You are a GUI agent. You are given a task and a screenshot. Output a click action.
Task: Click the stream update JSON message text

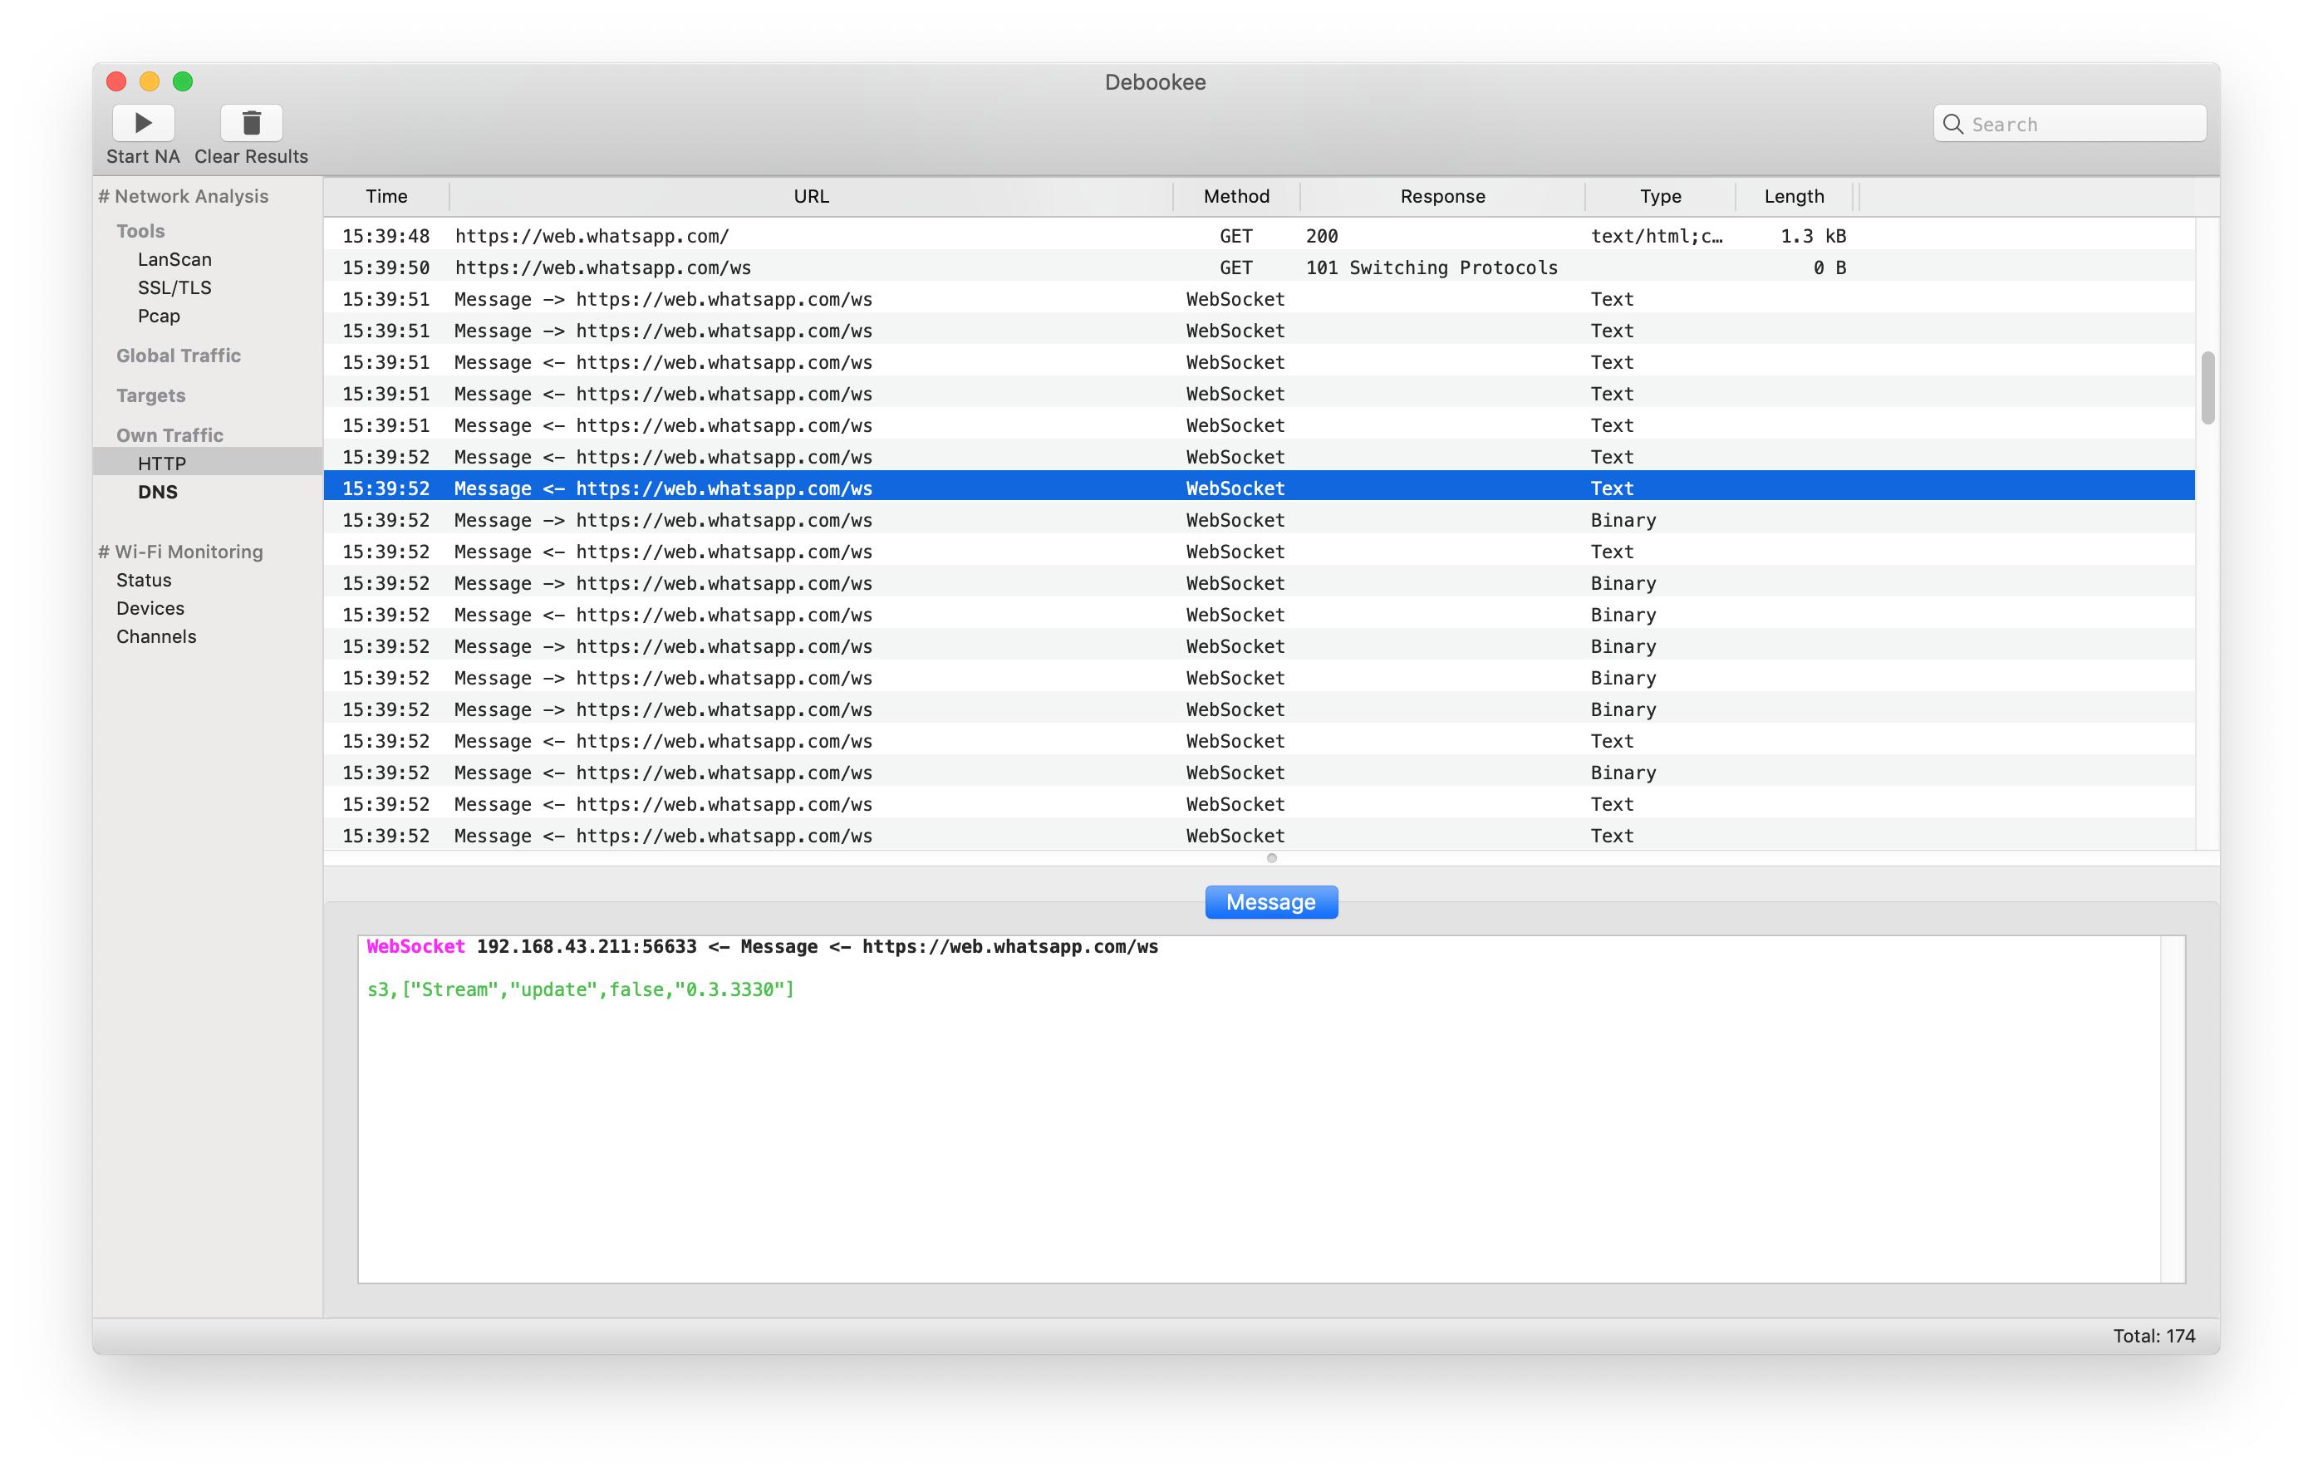coord(580,989)
